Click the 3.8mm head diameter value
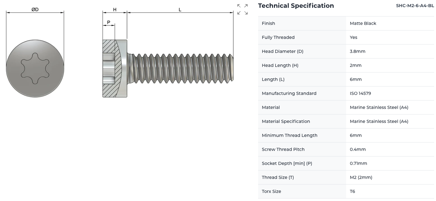The width and height of the screenshot is (436, 201). [x=357, y=51]
